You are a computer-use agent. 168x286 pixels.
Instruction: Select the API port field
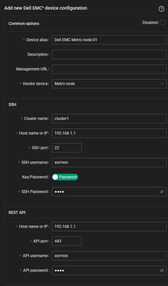[x=67, y=241]
